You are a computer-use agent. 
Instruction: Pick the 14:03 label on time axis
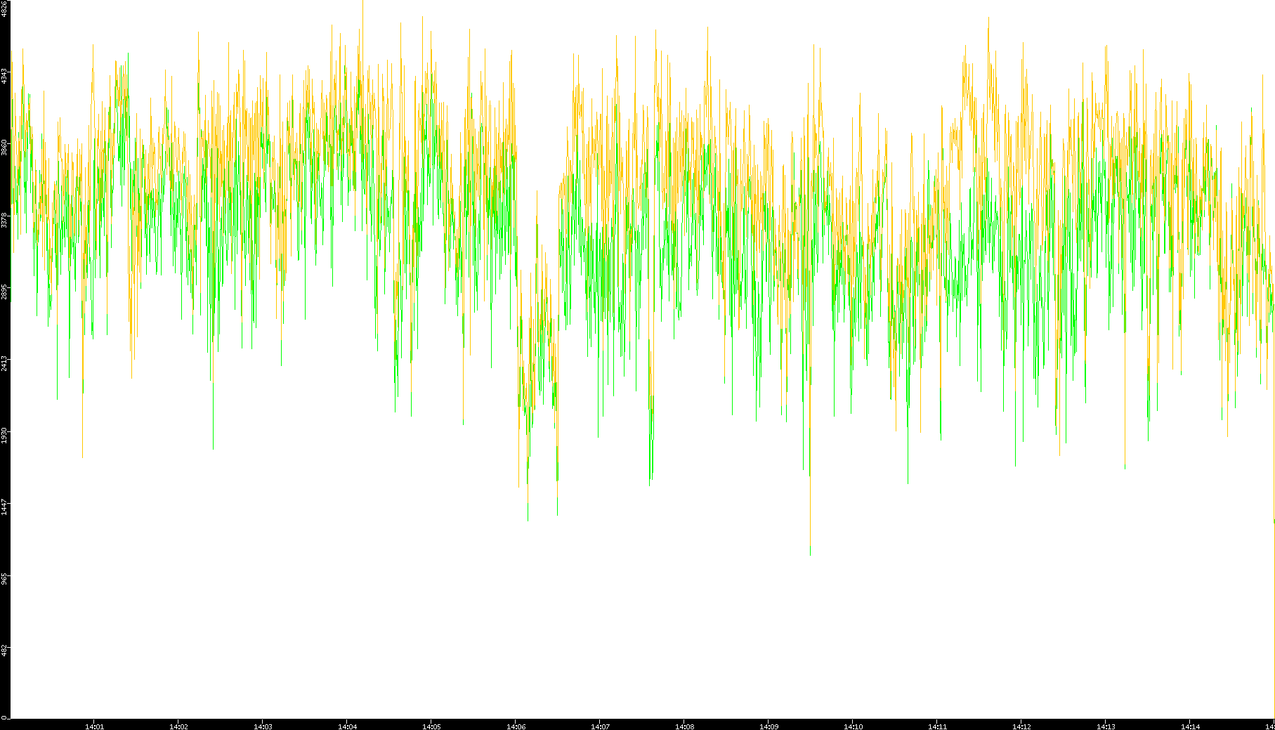click(x=263, y=726)
